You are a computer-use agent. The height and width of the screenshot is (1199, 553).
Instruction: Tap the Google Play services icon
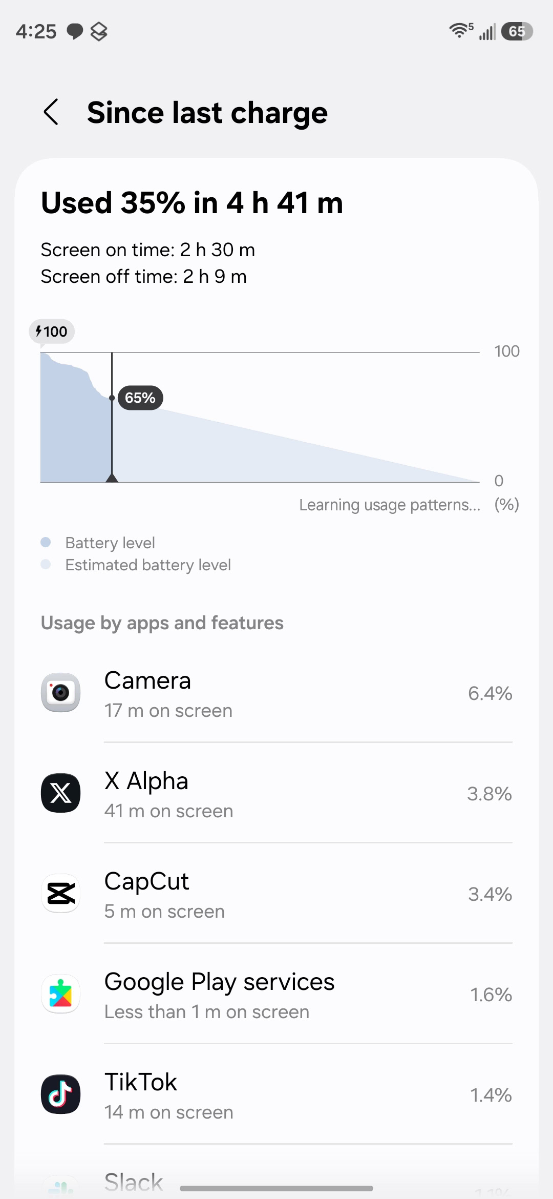[60, 994]
